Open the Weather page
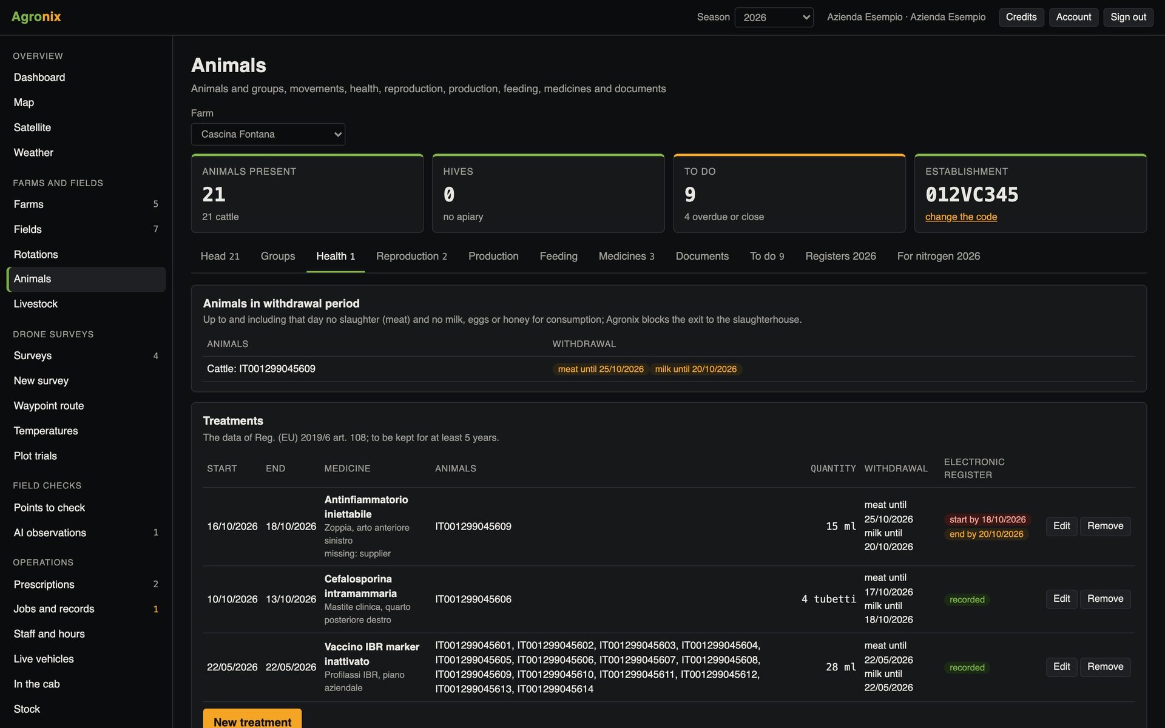The height and width of the screenshot is (728, 1165). (86, 152)
